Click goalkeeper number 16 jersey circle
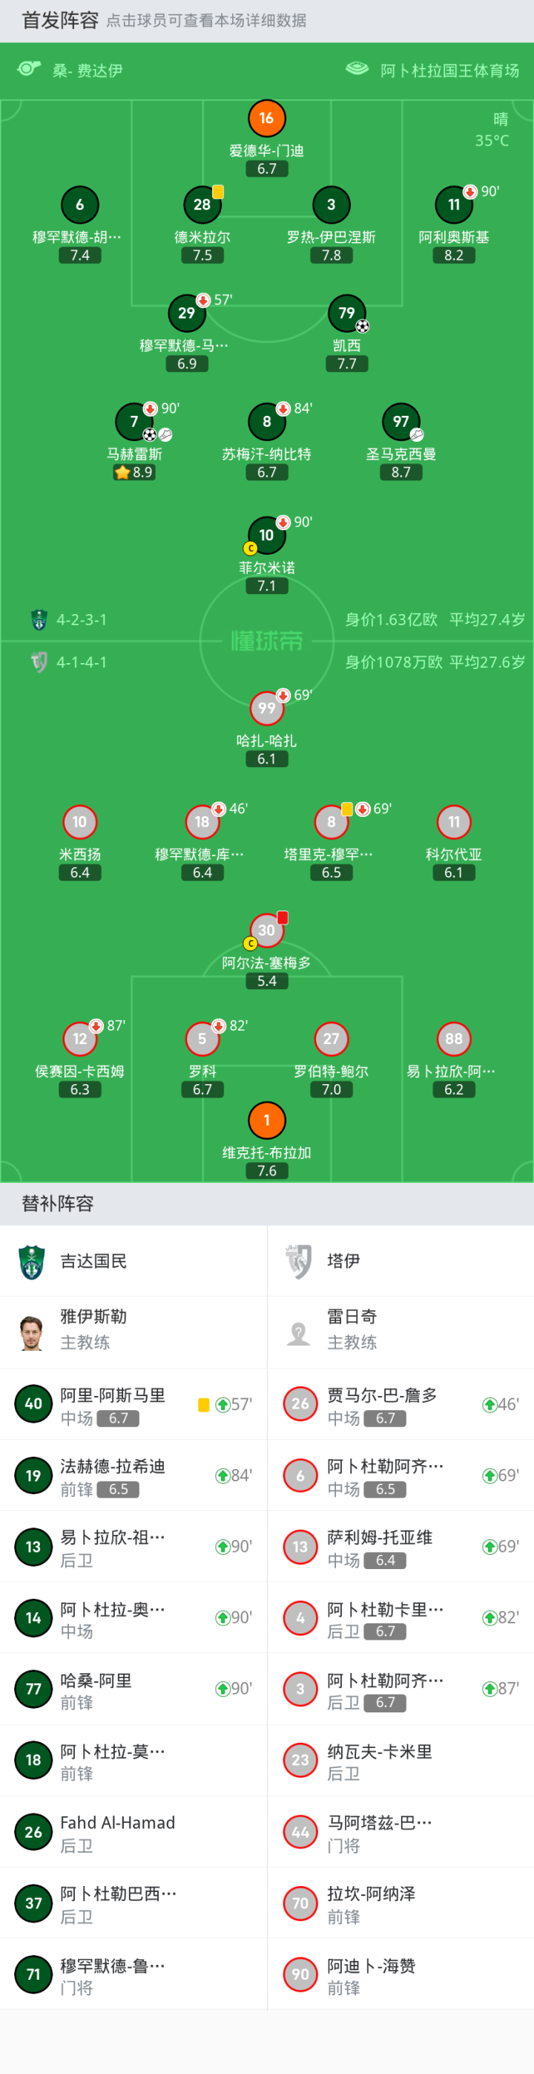 (266, 118)
